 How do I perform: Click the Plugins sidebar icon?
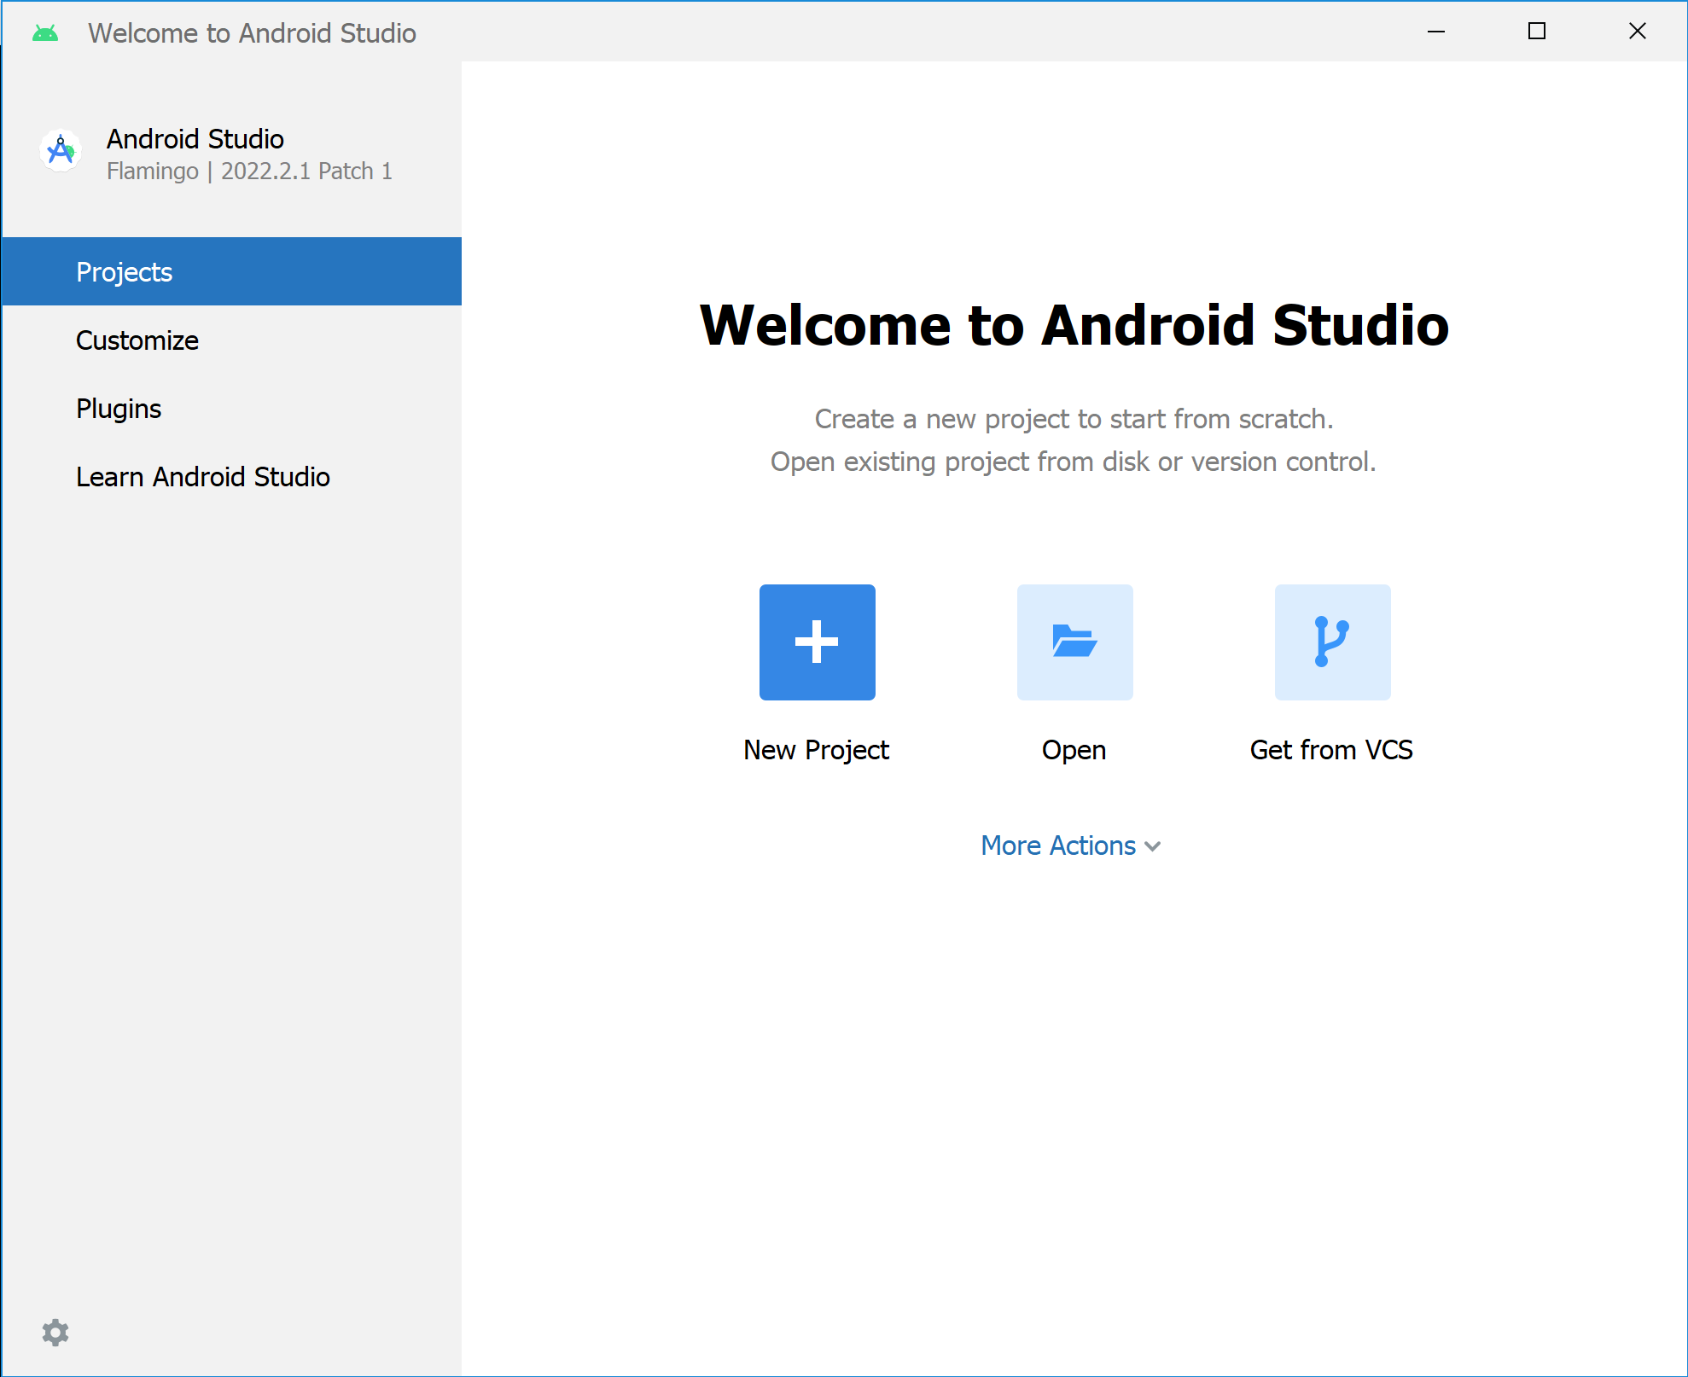click(119, 408)
